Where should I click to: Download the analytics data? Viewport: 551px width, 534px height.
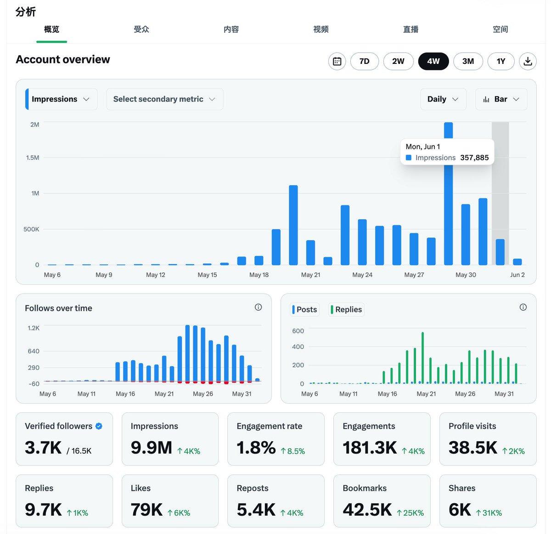point(528,61)
